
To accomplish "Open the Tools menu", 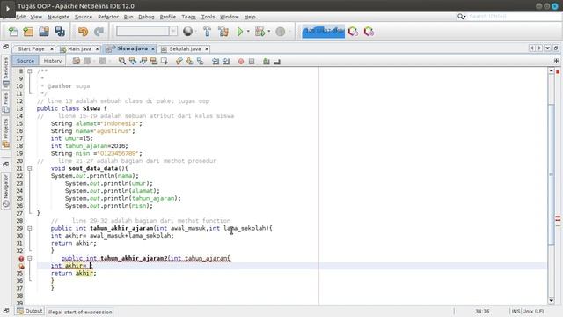I will pyautogui.click(x=208, y=17).
